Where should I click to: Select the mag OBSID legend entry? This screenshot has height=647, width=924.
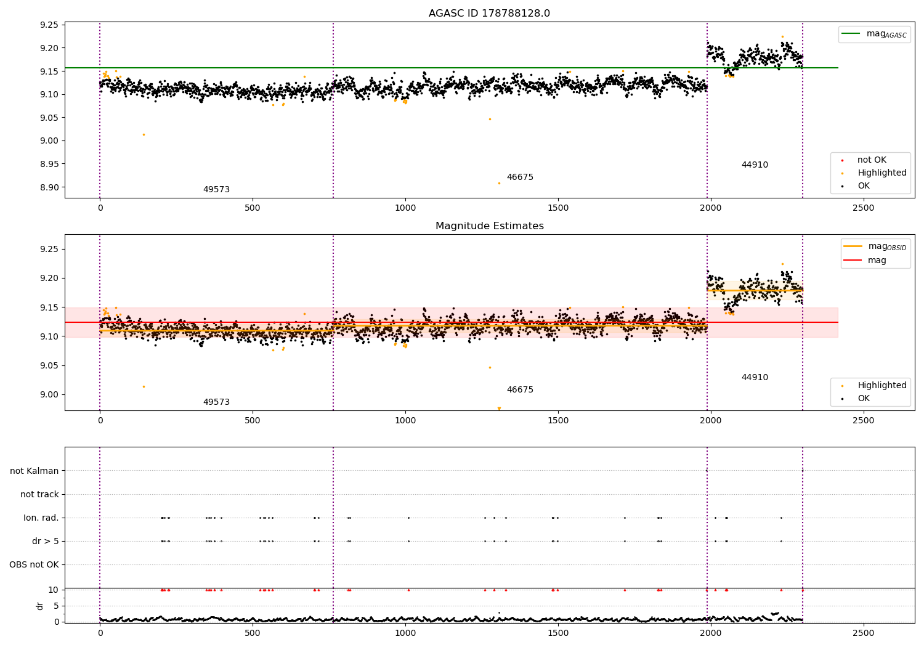875,246
